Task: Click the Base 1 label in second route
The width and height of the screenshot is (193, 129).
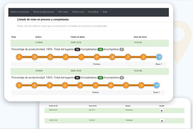Action: coord(156,92)
